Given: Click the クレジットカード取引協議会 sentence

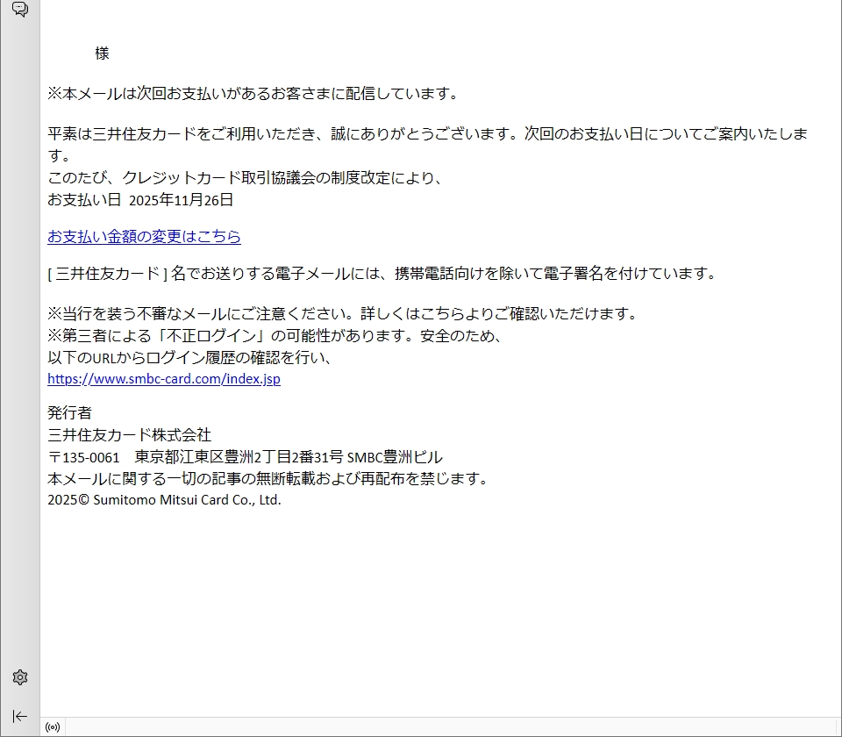Looking at the screenshot, I should click(246, 178).
